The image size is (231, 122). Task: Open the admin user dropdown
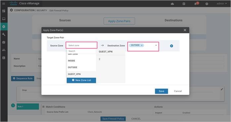222,4
